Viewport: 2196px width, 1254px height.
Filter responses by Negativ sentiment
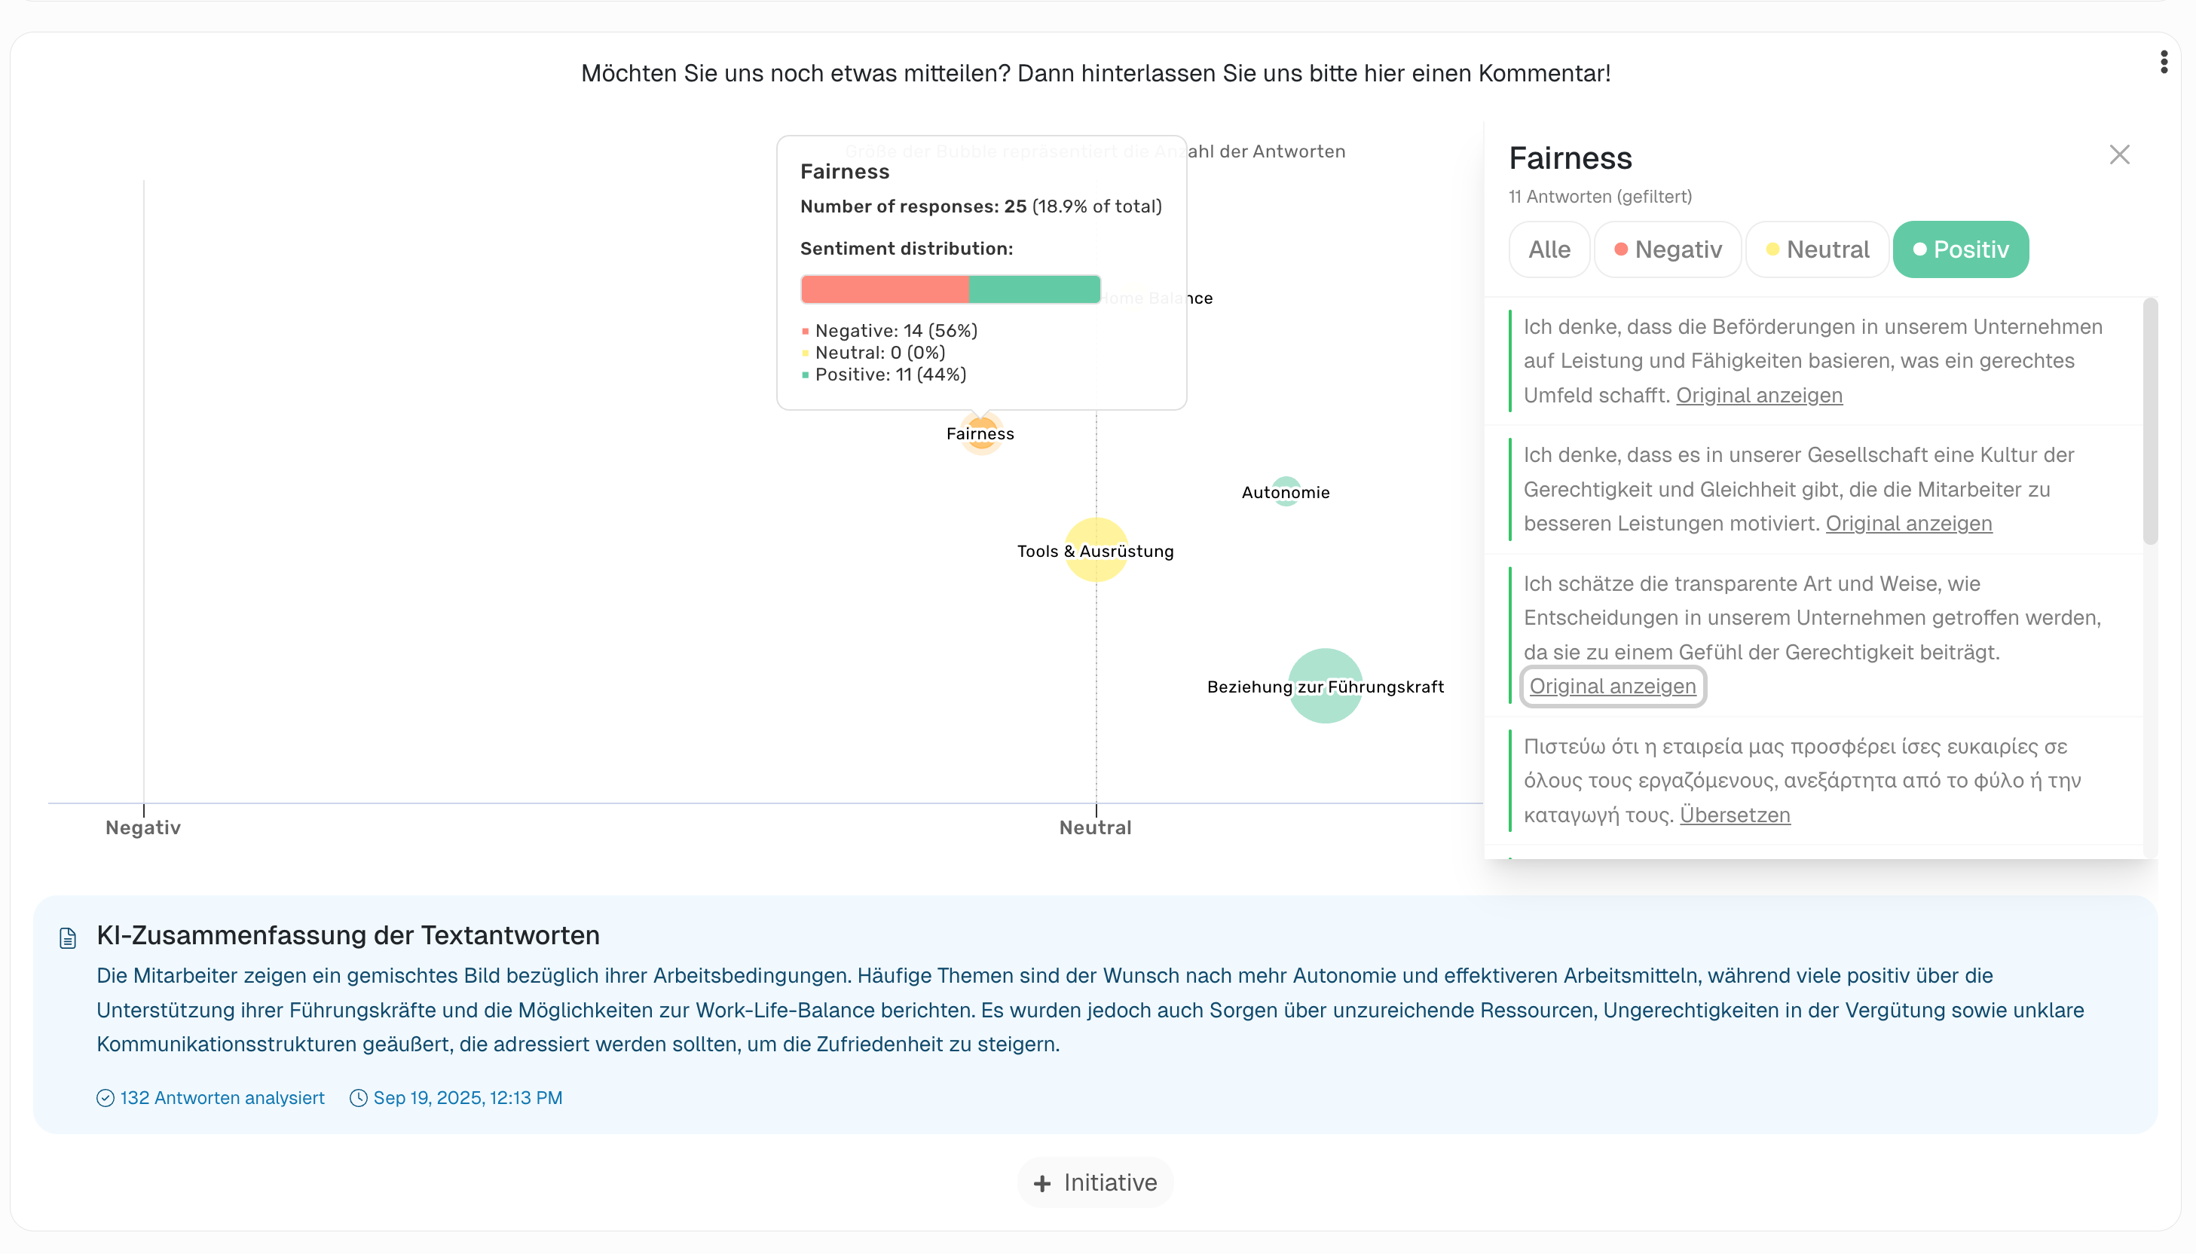click(x=1667, y=249)
